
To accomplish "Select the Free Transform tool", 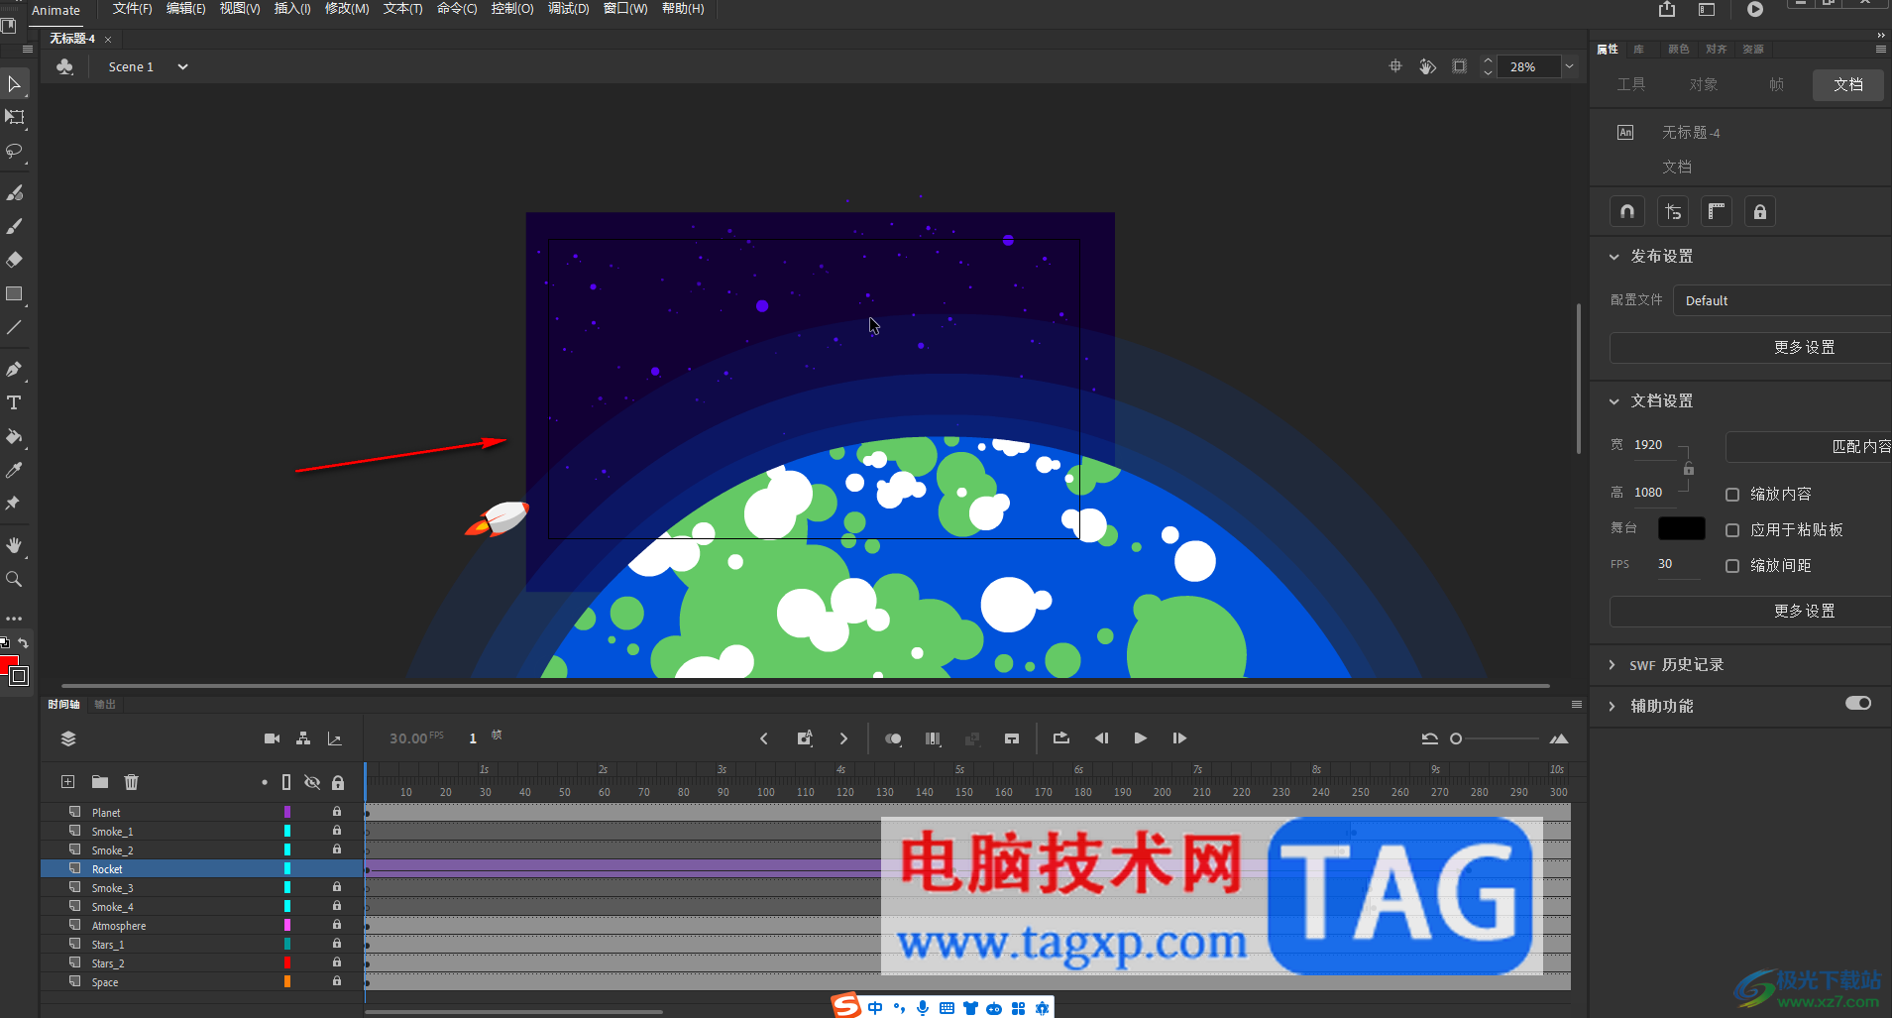I will click(14, 117).
